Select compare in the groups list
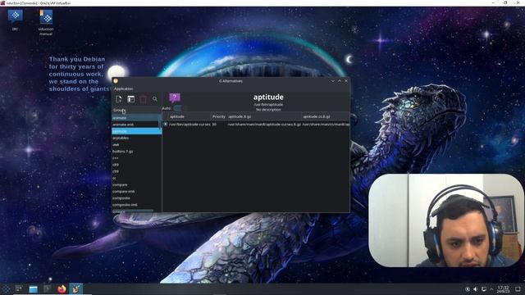Screen dimensions: 525x295 [x=137, y=184]
